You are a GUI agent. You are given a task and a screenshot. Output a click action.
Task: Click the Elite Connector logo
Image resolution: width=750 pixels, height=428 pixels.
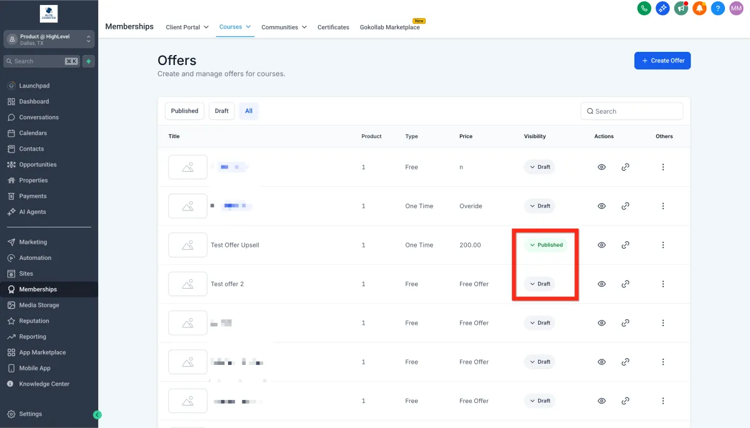49,14
